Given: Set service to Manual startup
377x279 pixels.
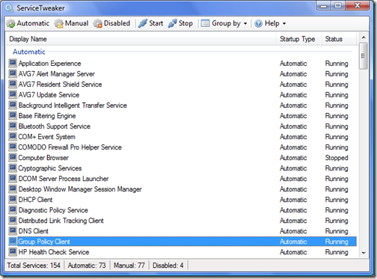Looking at the screenshot, I should tap(72, 23).
